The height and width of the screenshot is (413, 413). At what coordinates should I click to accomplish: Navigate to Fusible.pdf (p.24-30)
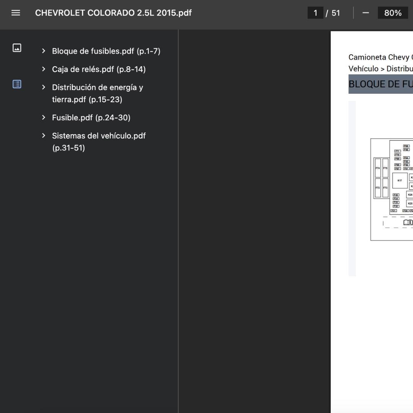[x=91, y=118]
